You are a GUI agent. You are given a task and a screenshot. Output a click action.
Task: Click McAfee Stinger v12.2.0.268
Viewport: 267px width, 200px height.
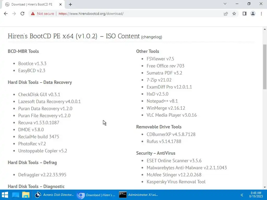(x=174, y=175)
